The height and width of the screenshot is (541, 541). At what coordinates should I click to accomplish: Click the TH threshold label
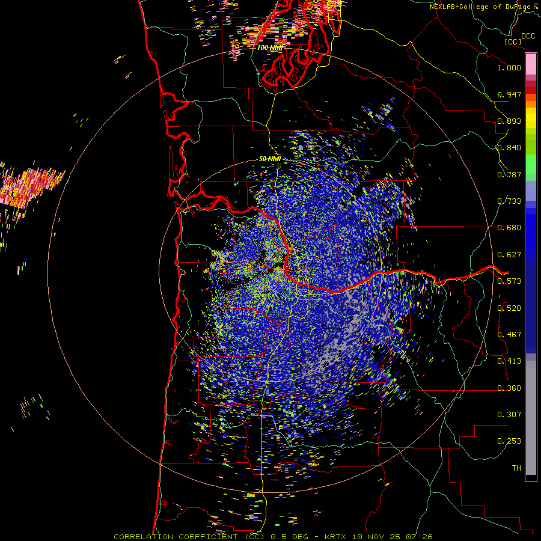tap(516, 468)
